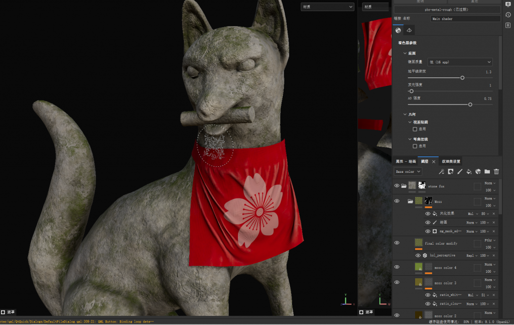The width and height of the screenshot is (514, 325).
Task: Close the 图层 tab
Action: pos(433,161)
